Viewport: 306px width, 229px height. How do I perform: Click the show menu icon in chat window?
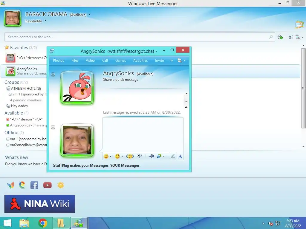tap(180, 61)
